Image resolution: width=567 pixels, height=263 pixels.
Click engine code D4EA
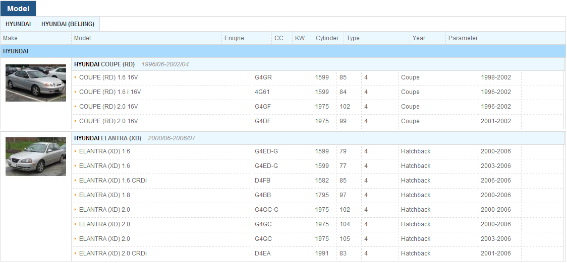click(262, 253)
